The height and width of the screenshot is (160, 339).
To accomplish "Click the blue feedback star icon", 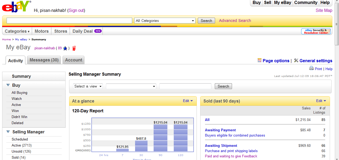I will 65,48.
